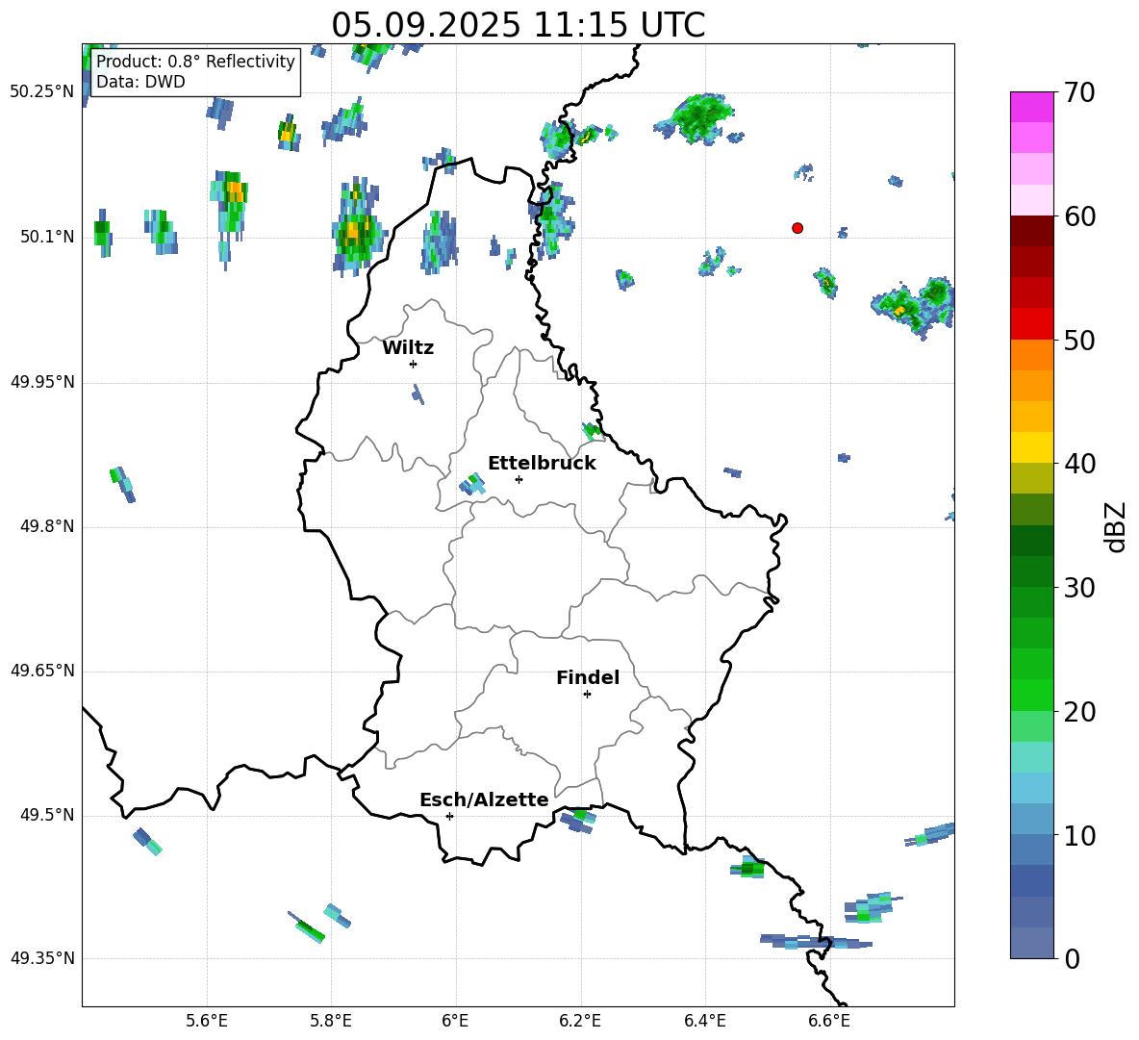Click the plot title showing 05.09.2025 11:15 UTC
1139x1040 pixels.
(518, 24)
